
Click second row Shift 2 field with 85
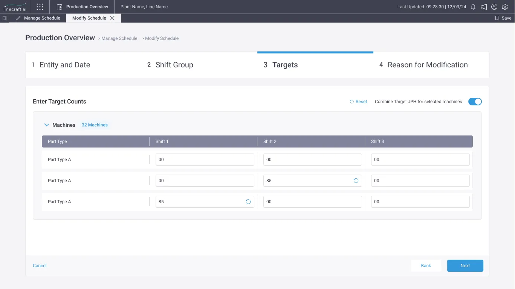pos(313,181)
